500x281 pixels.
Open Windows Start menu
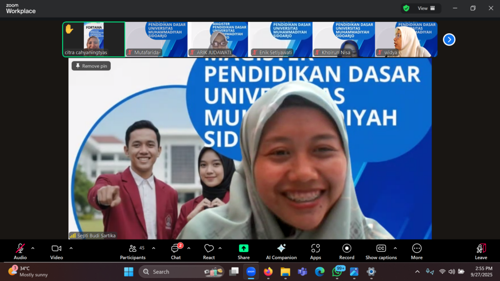[129, 272]
